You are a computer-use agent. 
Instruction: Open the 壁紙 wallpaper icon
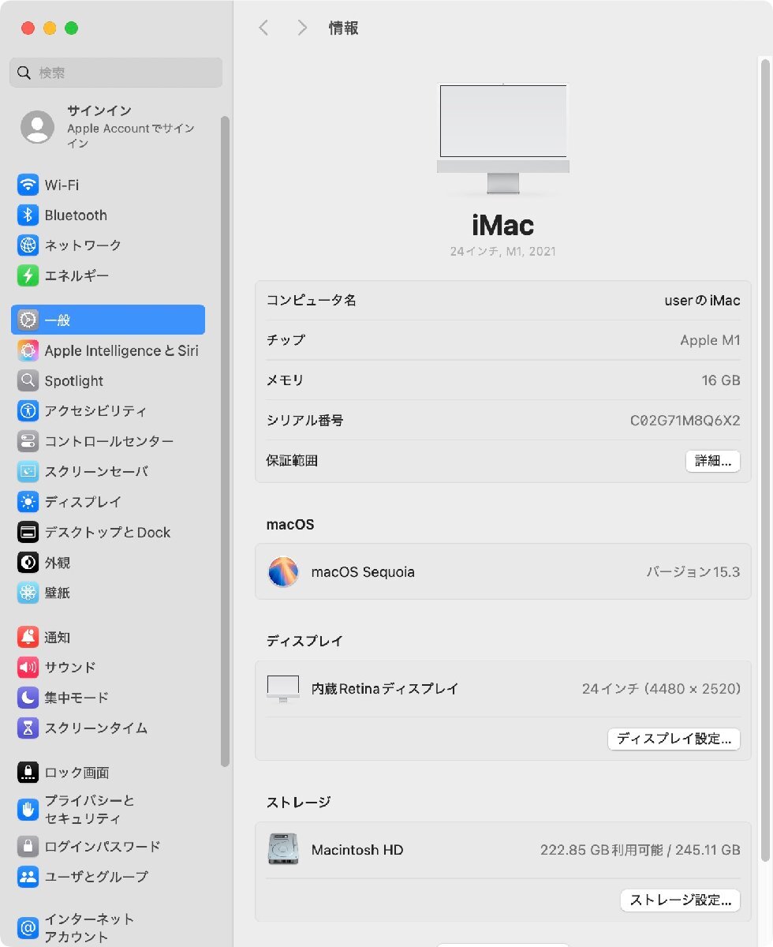pos(28,593)
